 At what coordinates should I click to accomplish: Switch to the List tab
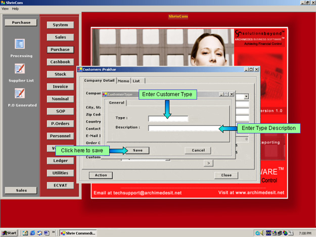coord(137,81)
